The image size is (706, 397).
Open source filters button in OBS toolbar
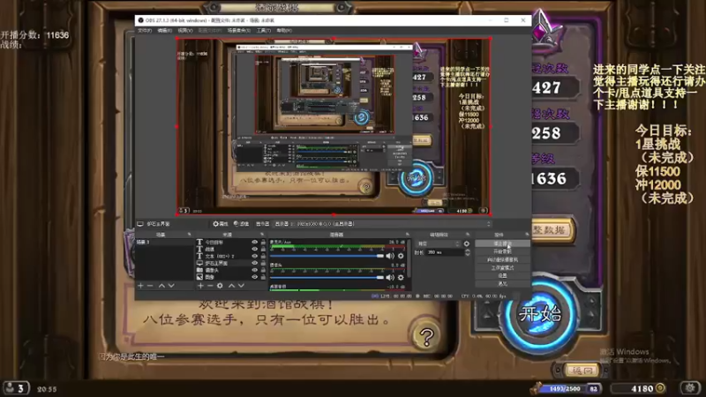tap(241, 224)
